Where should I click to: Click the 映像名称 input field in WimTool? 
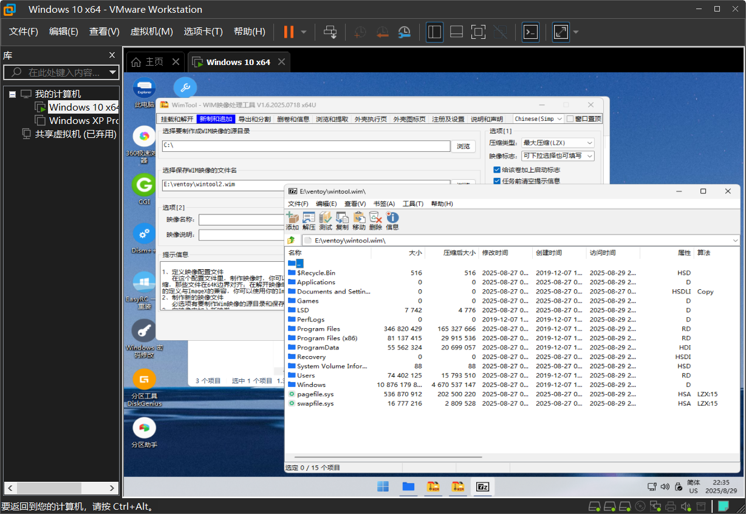[x=243, y=219]
